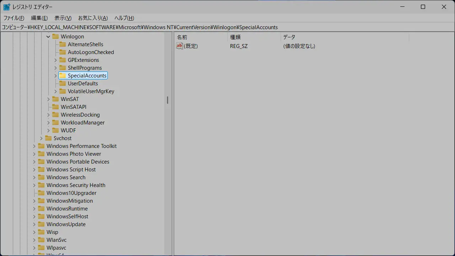Click the tree pane vertical scrollbar thumb
Viewport: 455px width, 256px height.
click(167, 100)
